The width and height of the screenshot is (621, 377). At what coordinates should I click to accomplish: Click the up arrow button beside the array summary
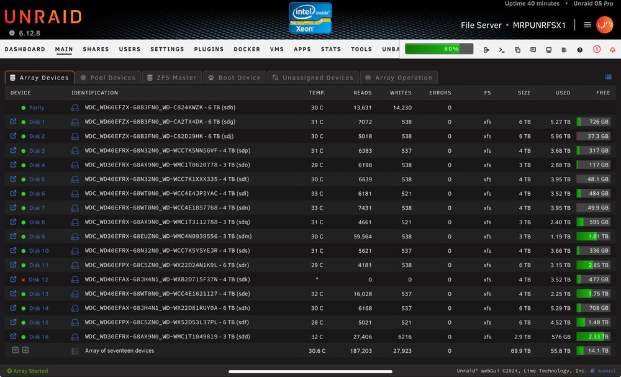(25, 350)
